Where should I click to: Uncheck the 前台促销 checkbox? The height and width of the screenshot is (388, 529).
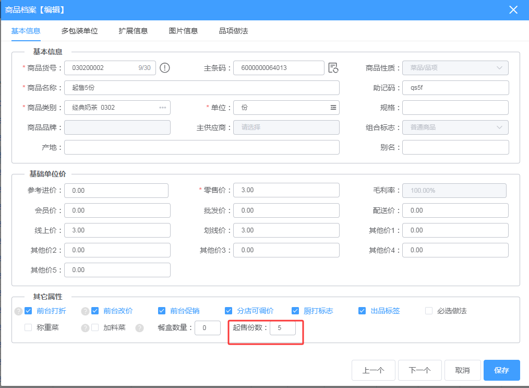tap(162, 311)
